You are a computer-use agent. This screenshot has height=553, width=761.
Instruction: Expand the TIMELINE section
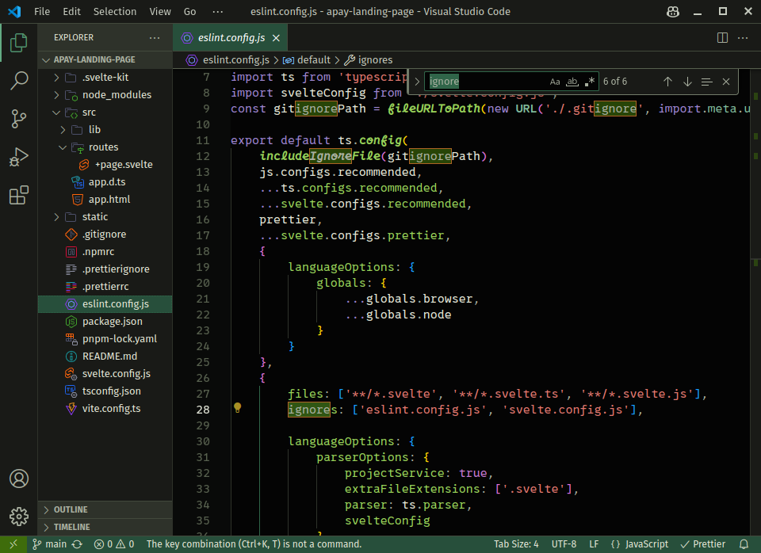[105, 527]
